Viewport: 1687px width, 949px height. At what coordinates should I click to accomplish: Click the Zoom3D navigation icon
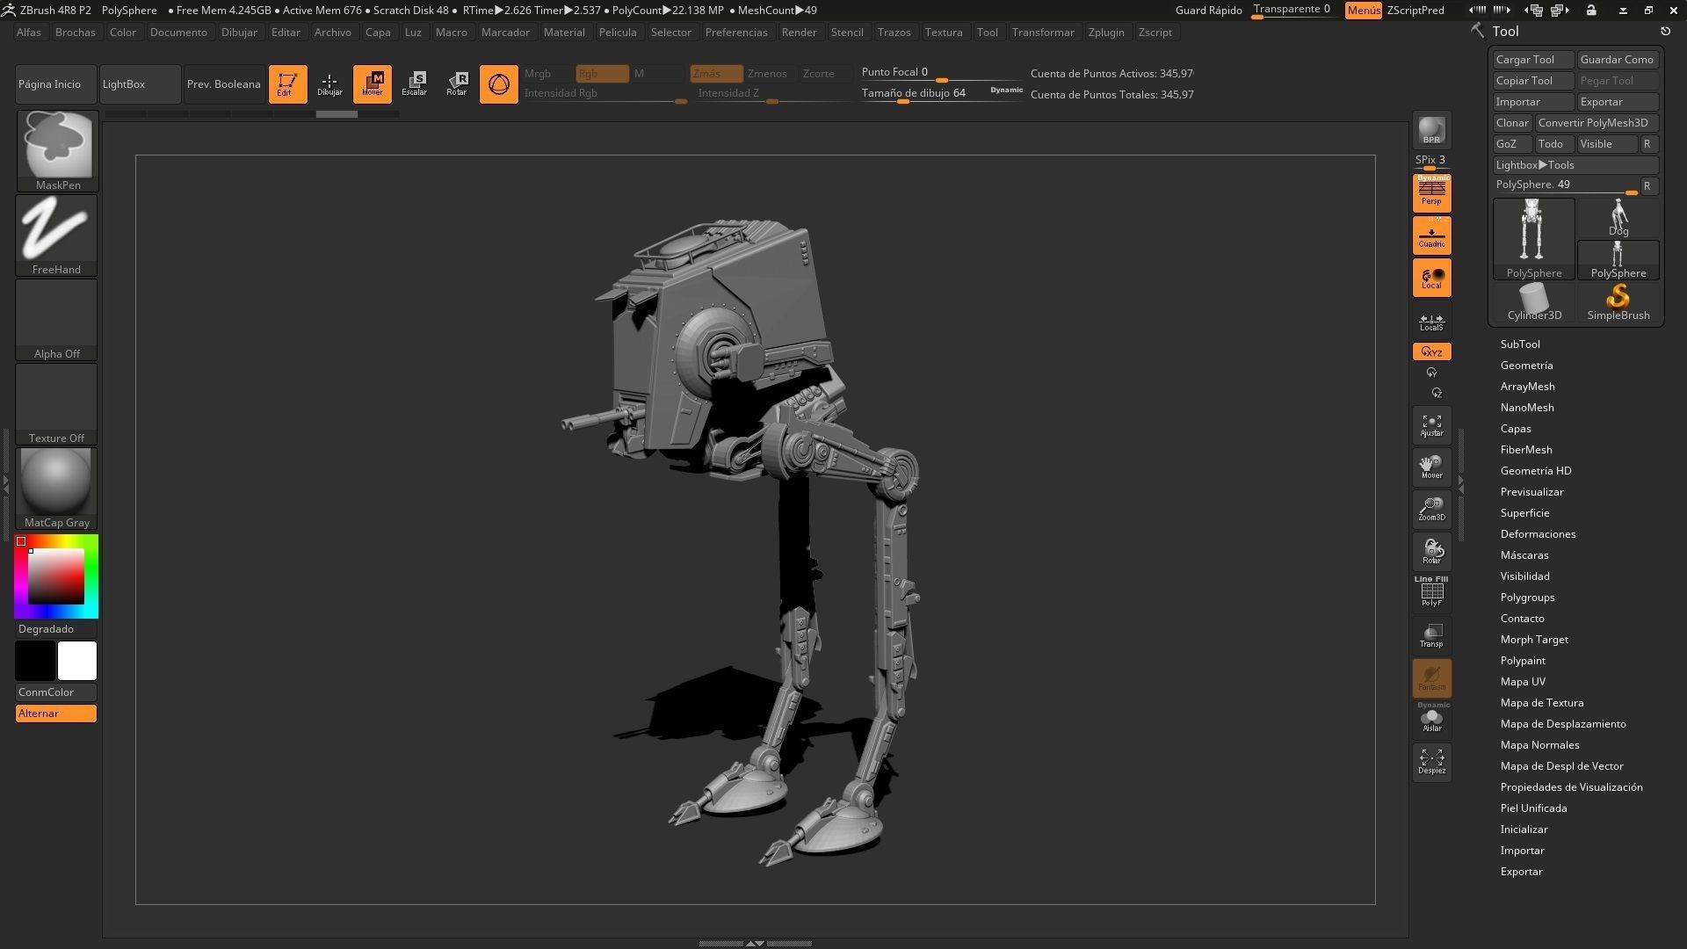pyautogui.click(x=1431, y=510)
